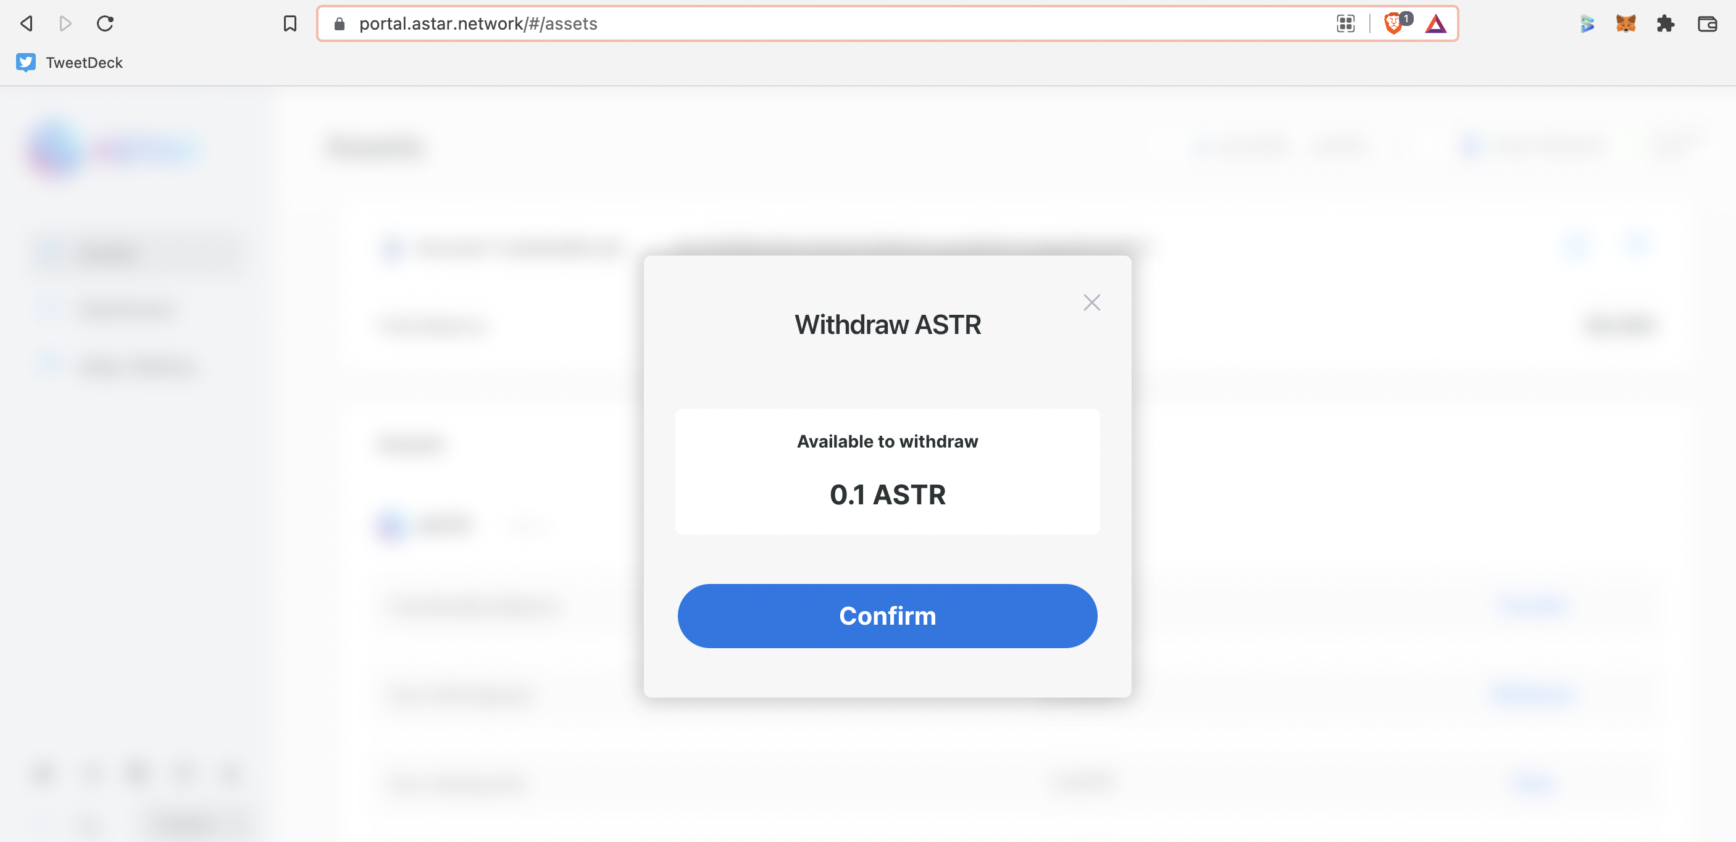
Task: Click the browser forward arrow
Action: [65, 24]
